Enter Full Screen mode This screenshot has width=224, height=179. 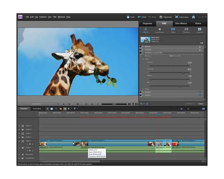pos(181,17)
